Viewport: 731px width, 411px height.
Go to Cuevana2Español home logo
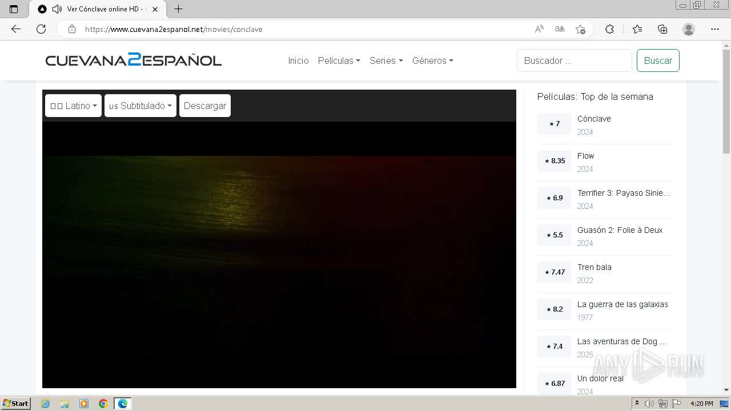click(x=134, y=60)
